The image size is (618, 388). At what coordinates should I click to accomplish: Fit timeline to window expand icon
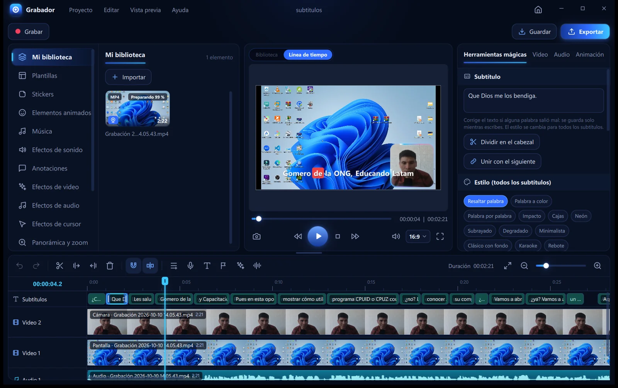[x=508, y=266]
